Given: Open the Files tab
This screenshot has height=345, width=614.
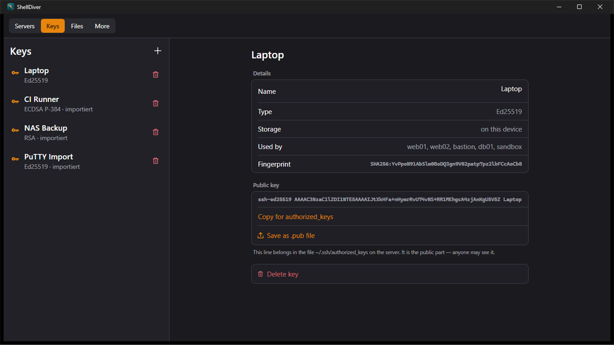Looking at the screenshot, I should 77,26.
